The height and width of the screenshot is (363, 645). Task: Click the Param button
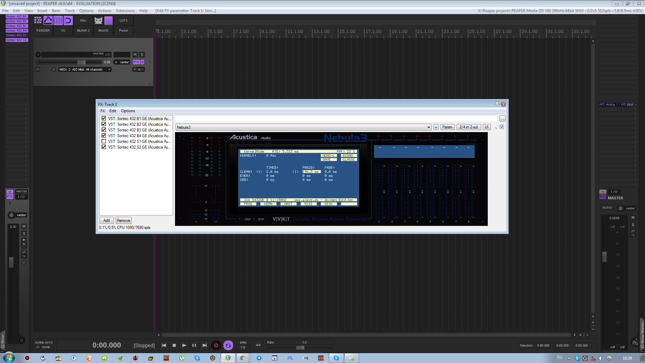point(447,127)
